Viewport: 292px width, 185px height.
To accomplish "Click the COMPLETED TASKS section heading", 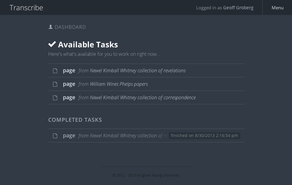I will 75,120.
